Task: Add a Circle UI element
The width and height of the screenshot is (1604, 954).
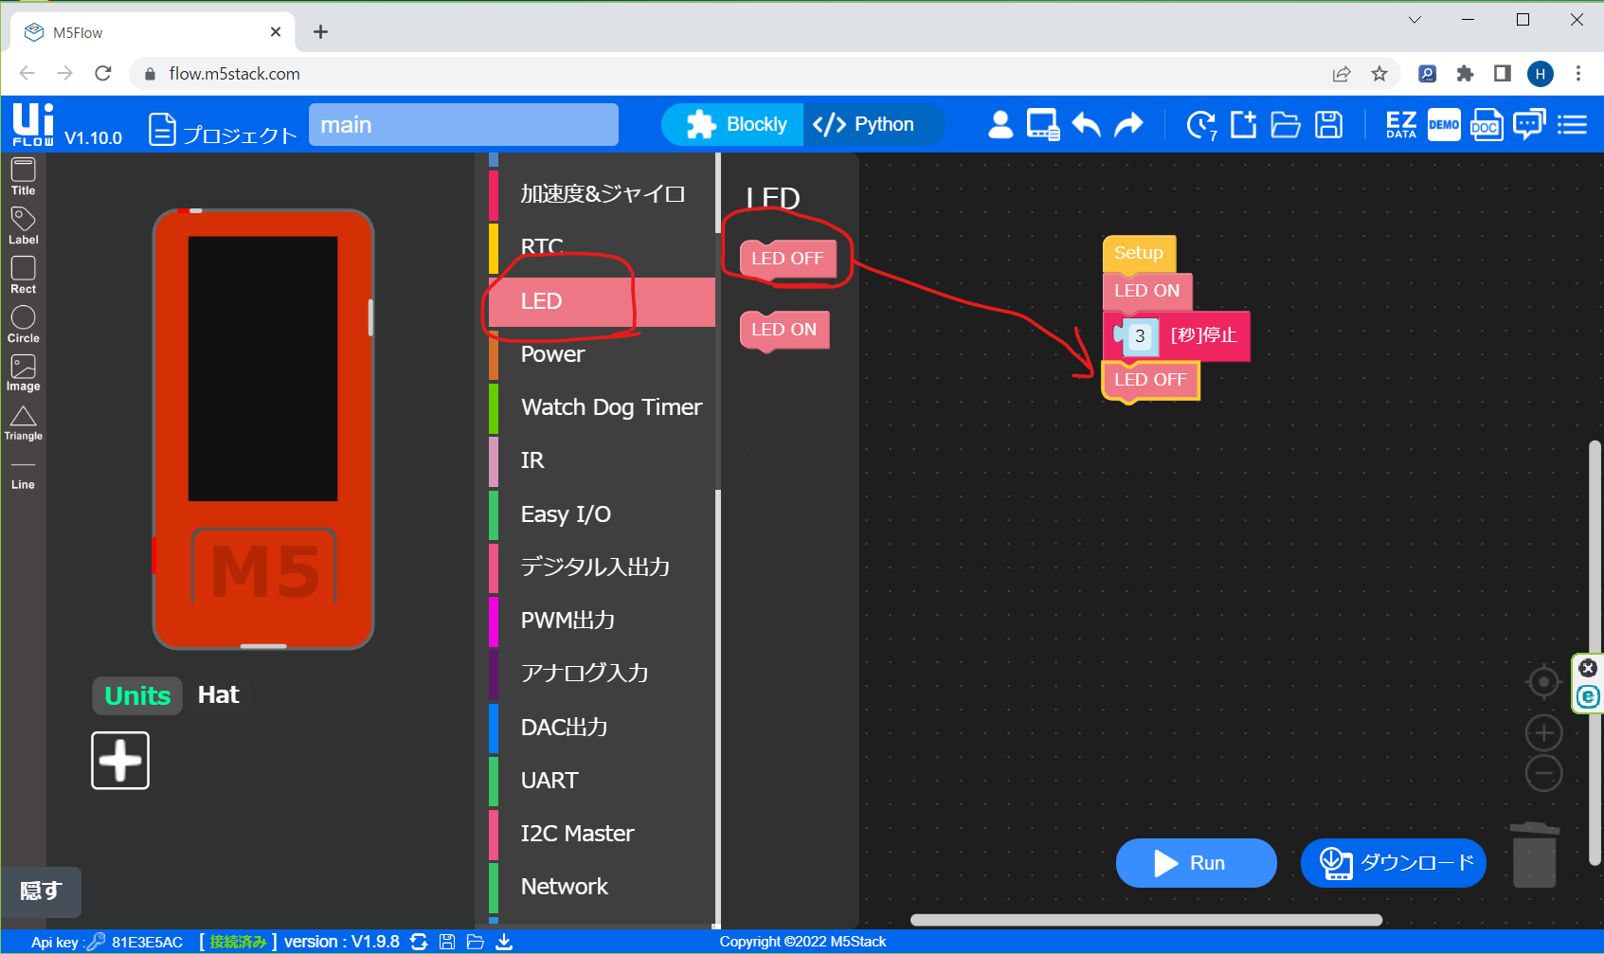Action: [23, 325]
